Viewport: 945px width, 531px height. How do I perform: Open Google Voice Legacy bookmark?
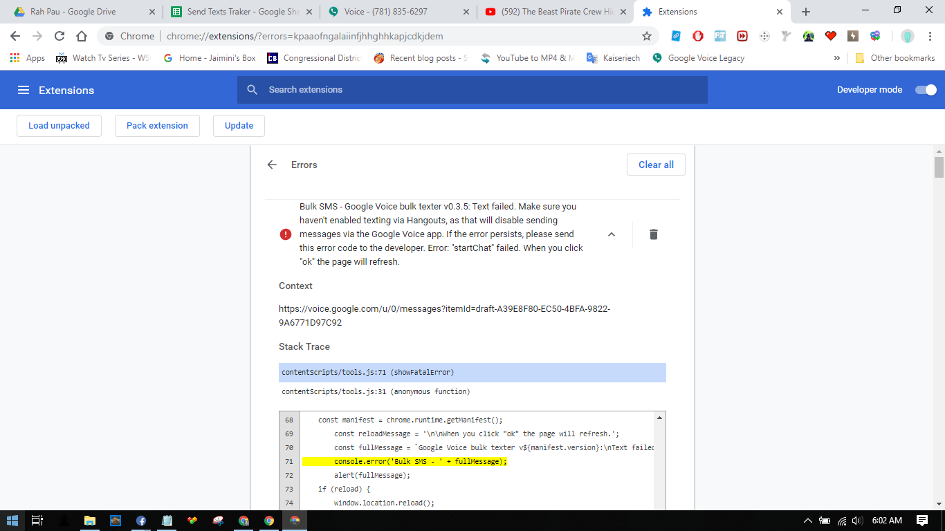[698, 58]
